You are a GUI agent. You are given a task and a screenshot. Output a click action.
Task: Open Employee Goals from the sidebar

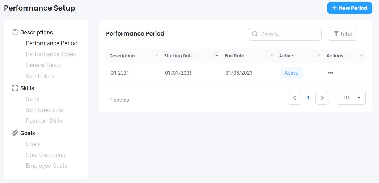(46, 166)
